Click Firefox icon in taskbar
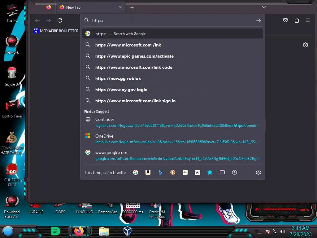 [x=79, y=231]
